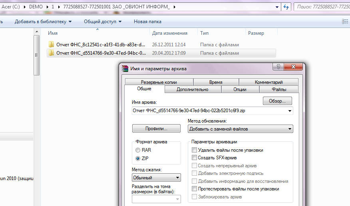Screen dimensions: 350x206
Task: Click the refresh arrows icon by address bar
Action: pyautogui.click(x=286, y=7)
